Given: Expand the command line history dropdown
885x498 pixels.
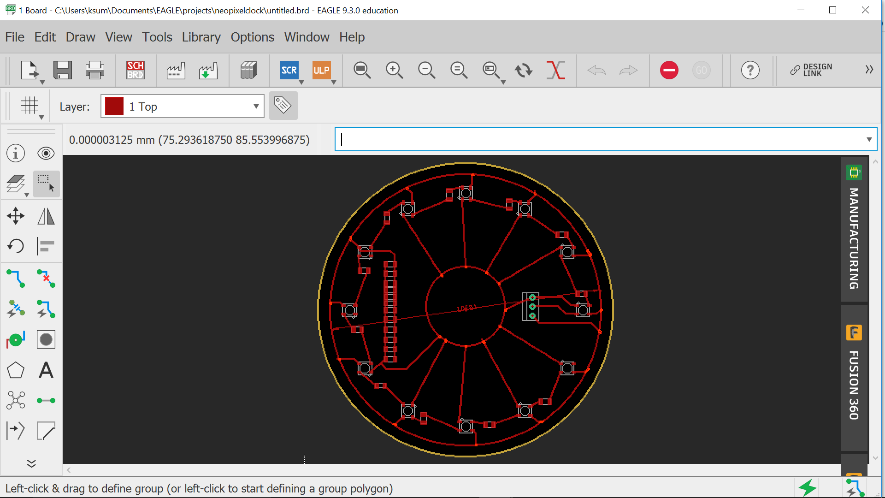Looking at the screenshot, I should coord(869,139).
